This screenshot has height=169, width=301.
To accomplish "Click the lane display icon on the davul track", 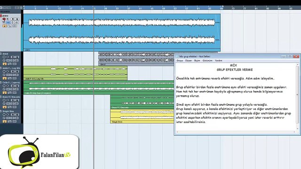I will [x=15, y=64].
